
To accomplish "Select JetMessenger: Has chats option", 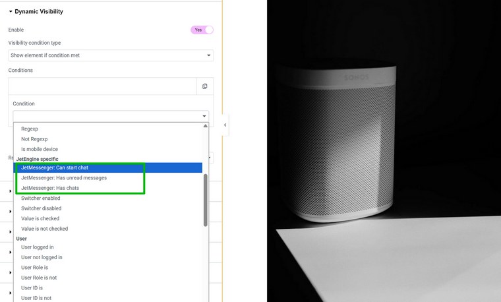I will (x=108, y=188).
